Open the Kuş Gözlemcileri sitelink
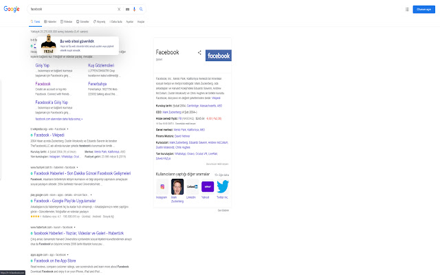Viewport: 440px width, 275px height. pyautogui.click(x=101, y=65)
